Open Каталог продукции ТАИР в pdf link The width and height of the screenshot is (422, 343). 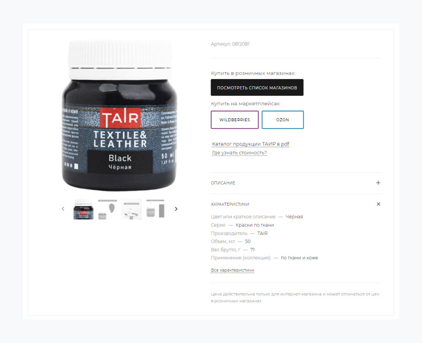tap(251, 144)
